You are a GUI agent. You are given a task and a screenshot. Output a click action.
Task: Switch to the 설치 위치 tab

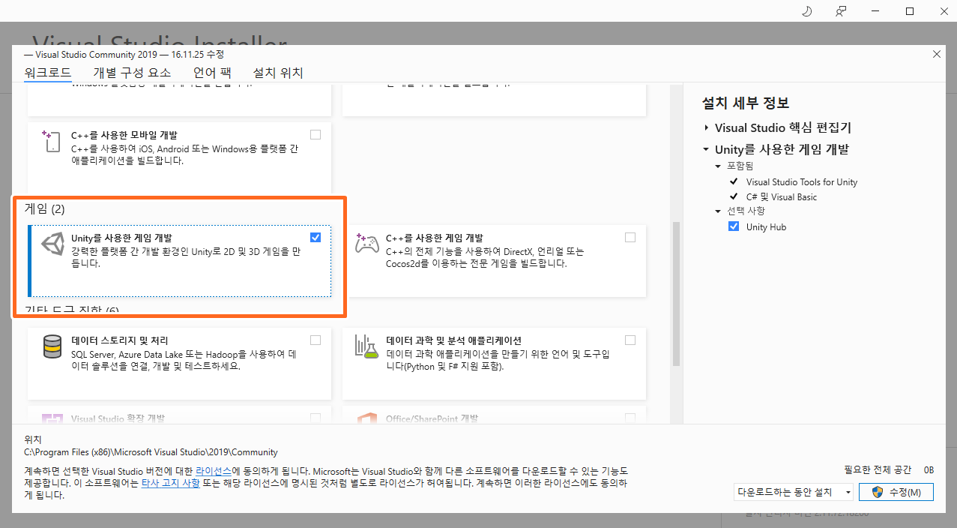(278, 73)
